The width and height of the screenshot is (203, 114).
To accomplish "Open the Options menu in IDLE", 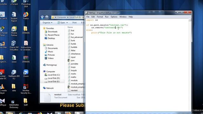I will (114, 17).
